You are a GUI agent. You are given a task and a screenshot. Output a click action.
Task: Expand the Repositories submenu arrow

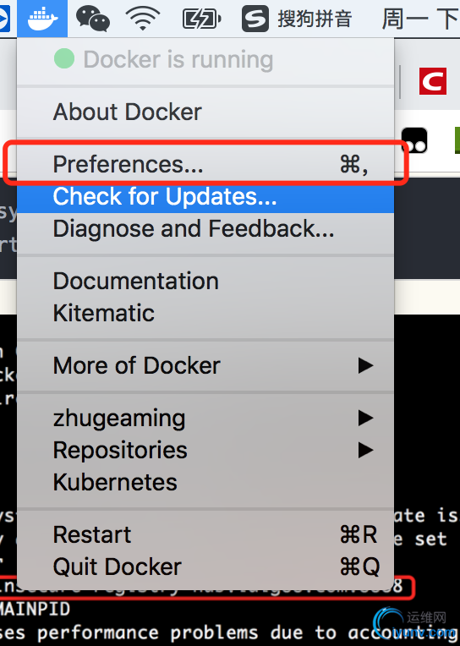(x=365, y=450)
